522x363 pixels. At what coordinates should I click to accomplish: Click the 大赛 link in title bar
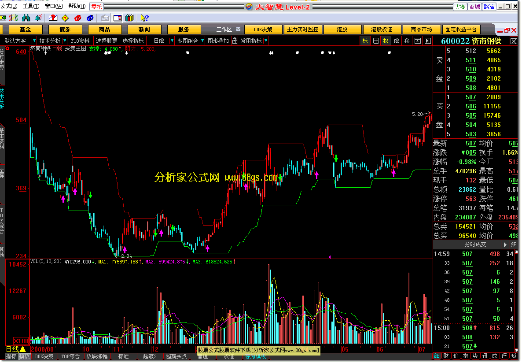click(x=460, y=7)
